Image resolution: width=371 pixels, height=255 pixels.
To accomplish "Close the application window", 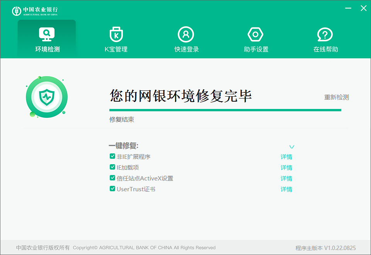I will 364,8.
